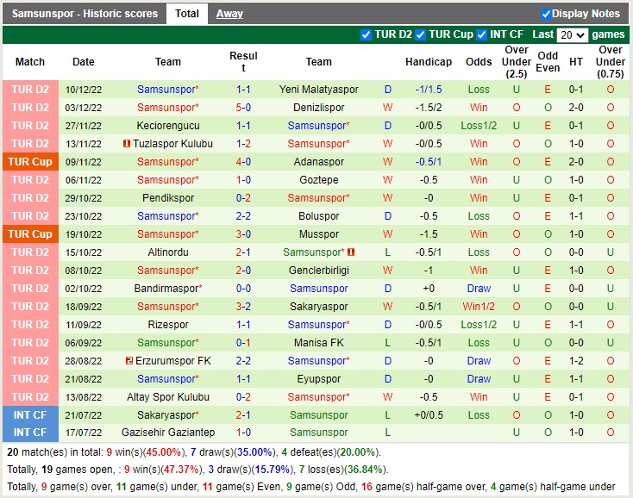Click red card icon next to Erzurumspor FK
Screen dimensions: 633x498
[128, 361]
